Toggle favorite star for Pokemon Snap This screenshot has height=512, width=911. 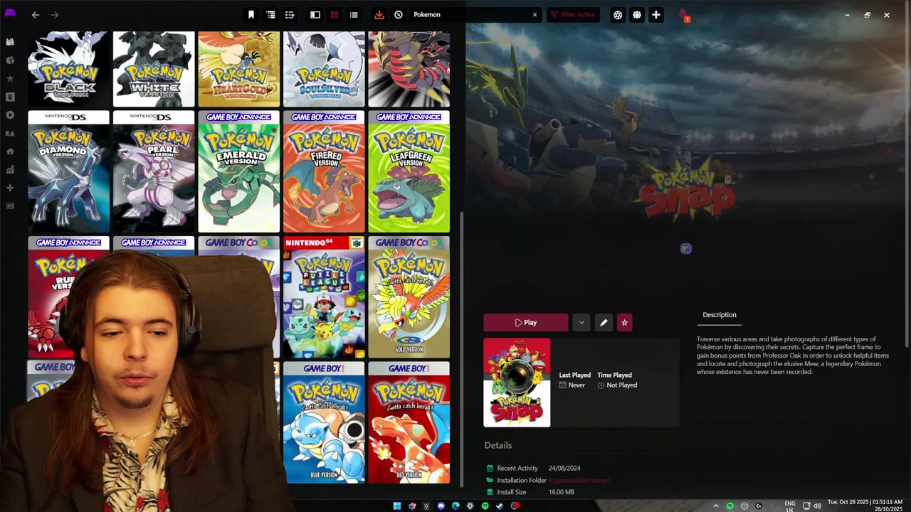[x=624, y=323]
